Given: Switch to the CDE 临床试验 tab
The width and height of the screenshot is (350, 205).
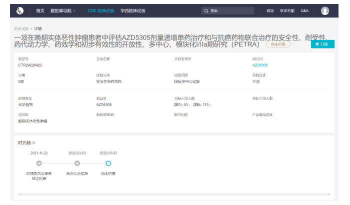Looking at the screenshot, I should [100, 10].
